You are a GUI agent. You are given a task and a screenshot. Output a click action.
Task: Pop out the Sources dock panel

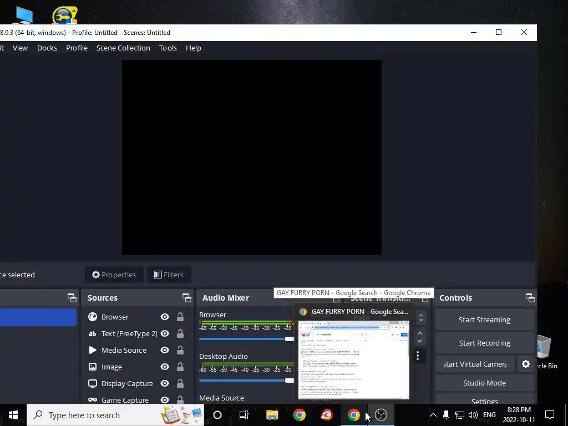186,298
